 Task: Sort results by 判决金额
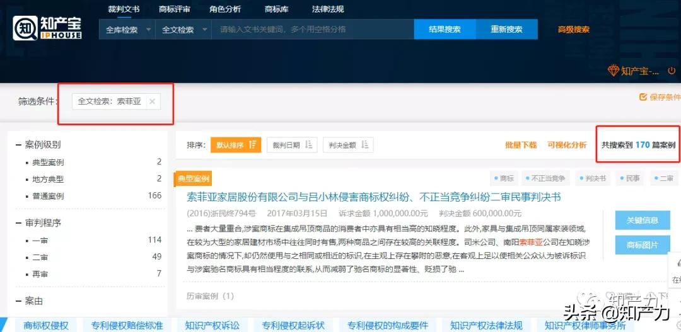(x=348, y=145)
